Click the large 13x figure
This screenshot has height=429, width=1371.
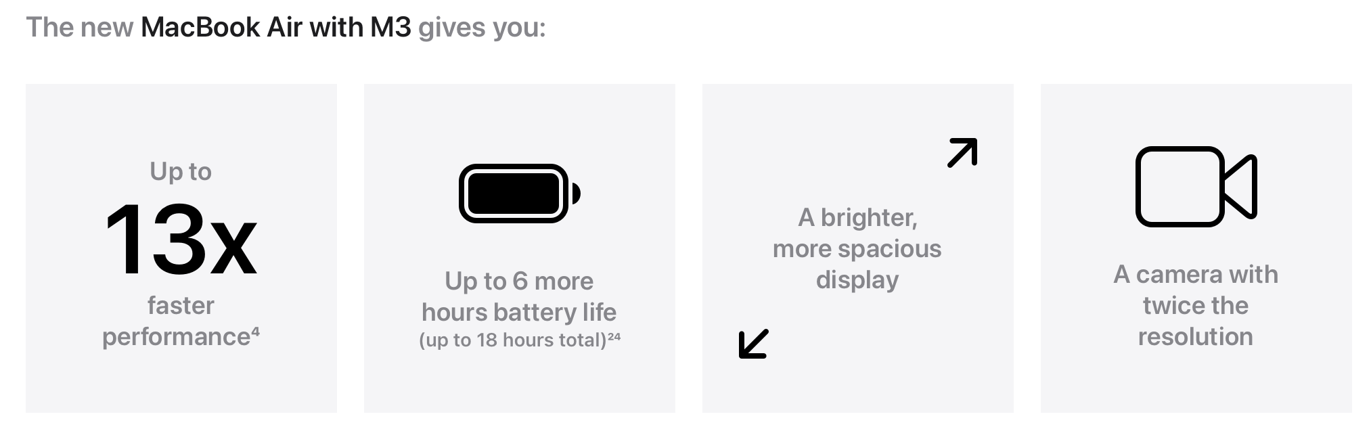[181, 240]
